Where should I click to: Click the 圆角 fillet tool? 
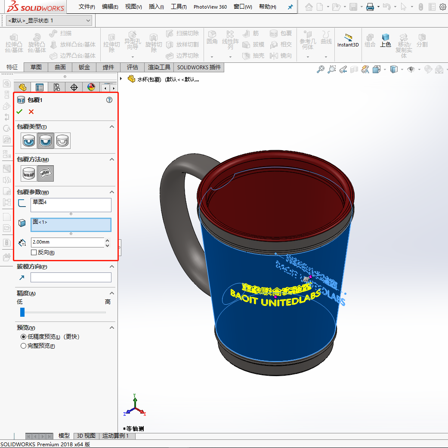tap(212, 37)
